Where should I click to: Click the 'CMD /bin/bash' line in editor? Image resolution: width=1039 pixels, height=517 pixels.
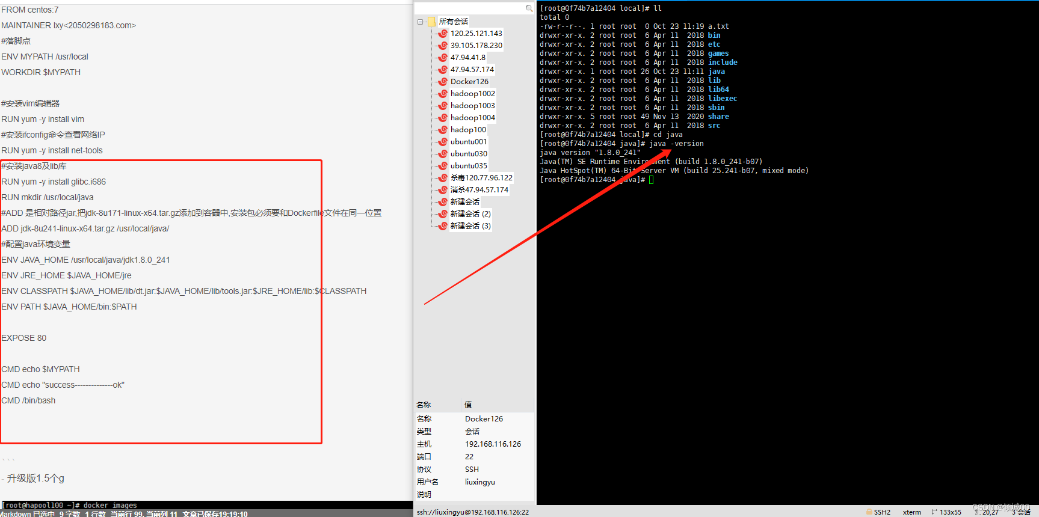[x=28, y=400]
